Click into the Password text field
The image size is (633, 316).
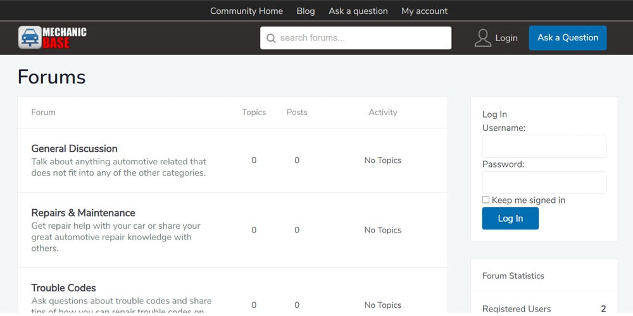coord(544,183)
